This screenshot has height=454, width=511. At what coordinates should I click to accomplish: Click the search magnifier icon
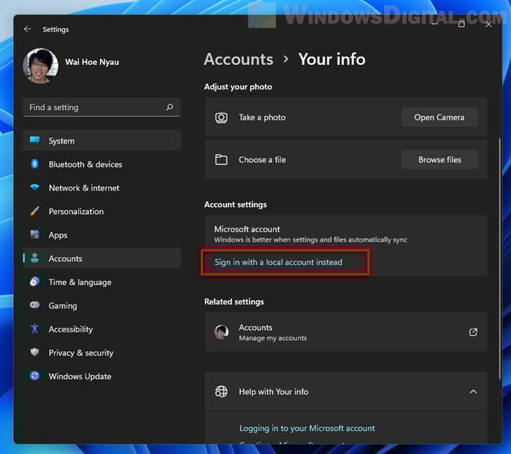[169, 107]
